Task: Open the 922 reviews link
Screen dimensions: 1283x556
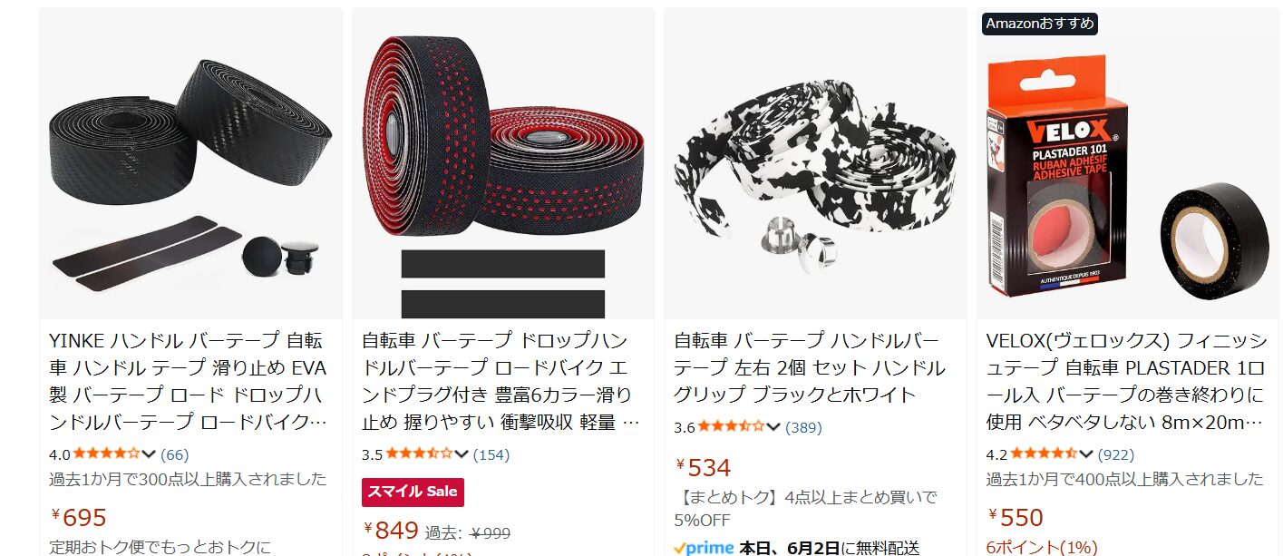Action: pos(1116,454)
